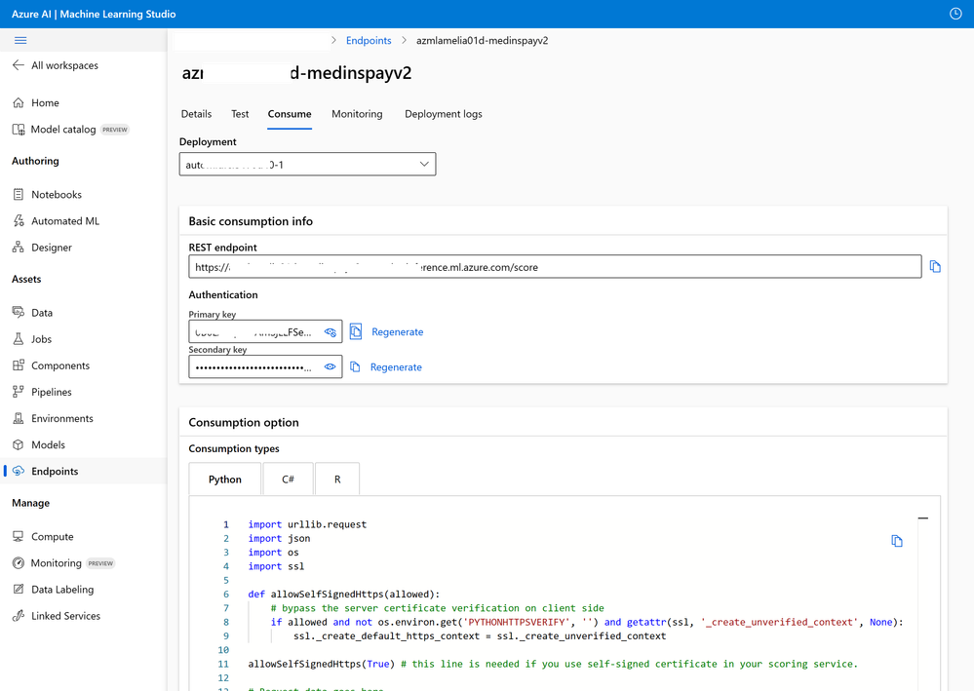Select the Python consumption type
This screenshot has height=691, width=974.
coord(225,480)
